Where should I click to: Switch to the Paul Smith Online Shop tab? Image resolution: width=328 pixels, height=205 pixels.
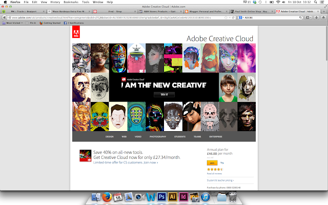pos(252,11)
